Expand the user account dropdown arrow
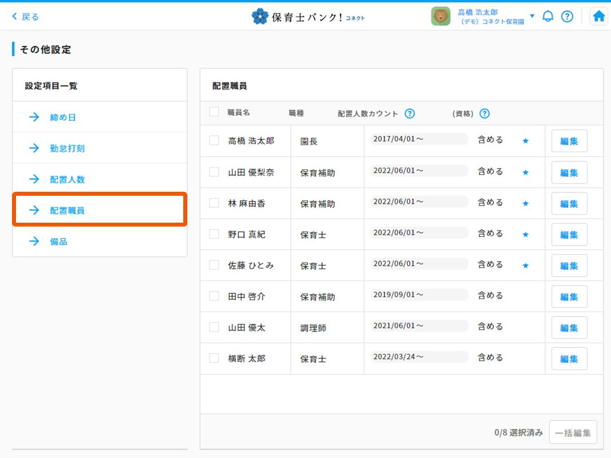The height and width of the screenshot is (458, 611). click(532, 16)
